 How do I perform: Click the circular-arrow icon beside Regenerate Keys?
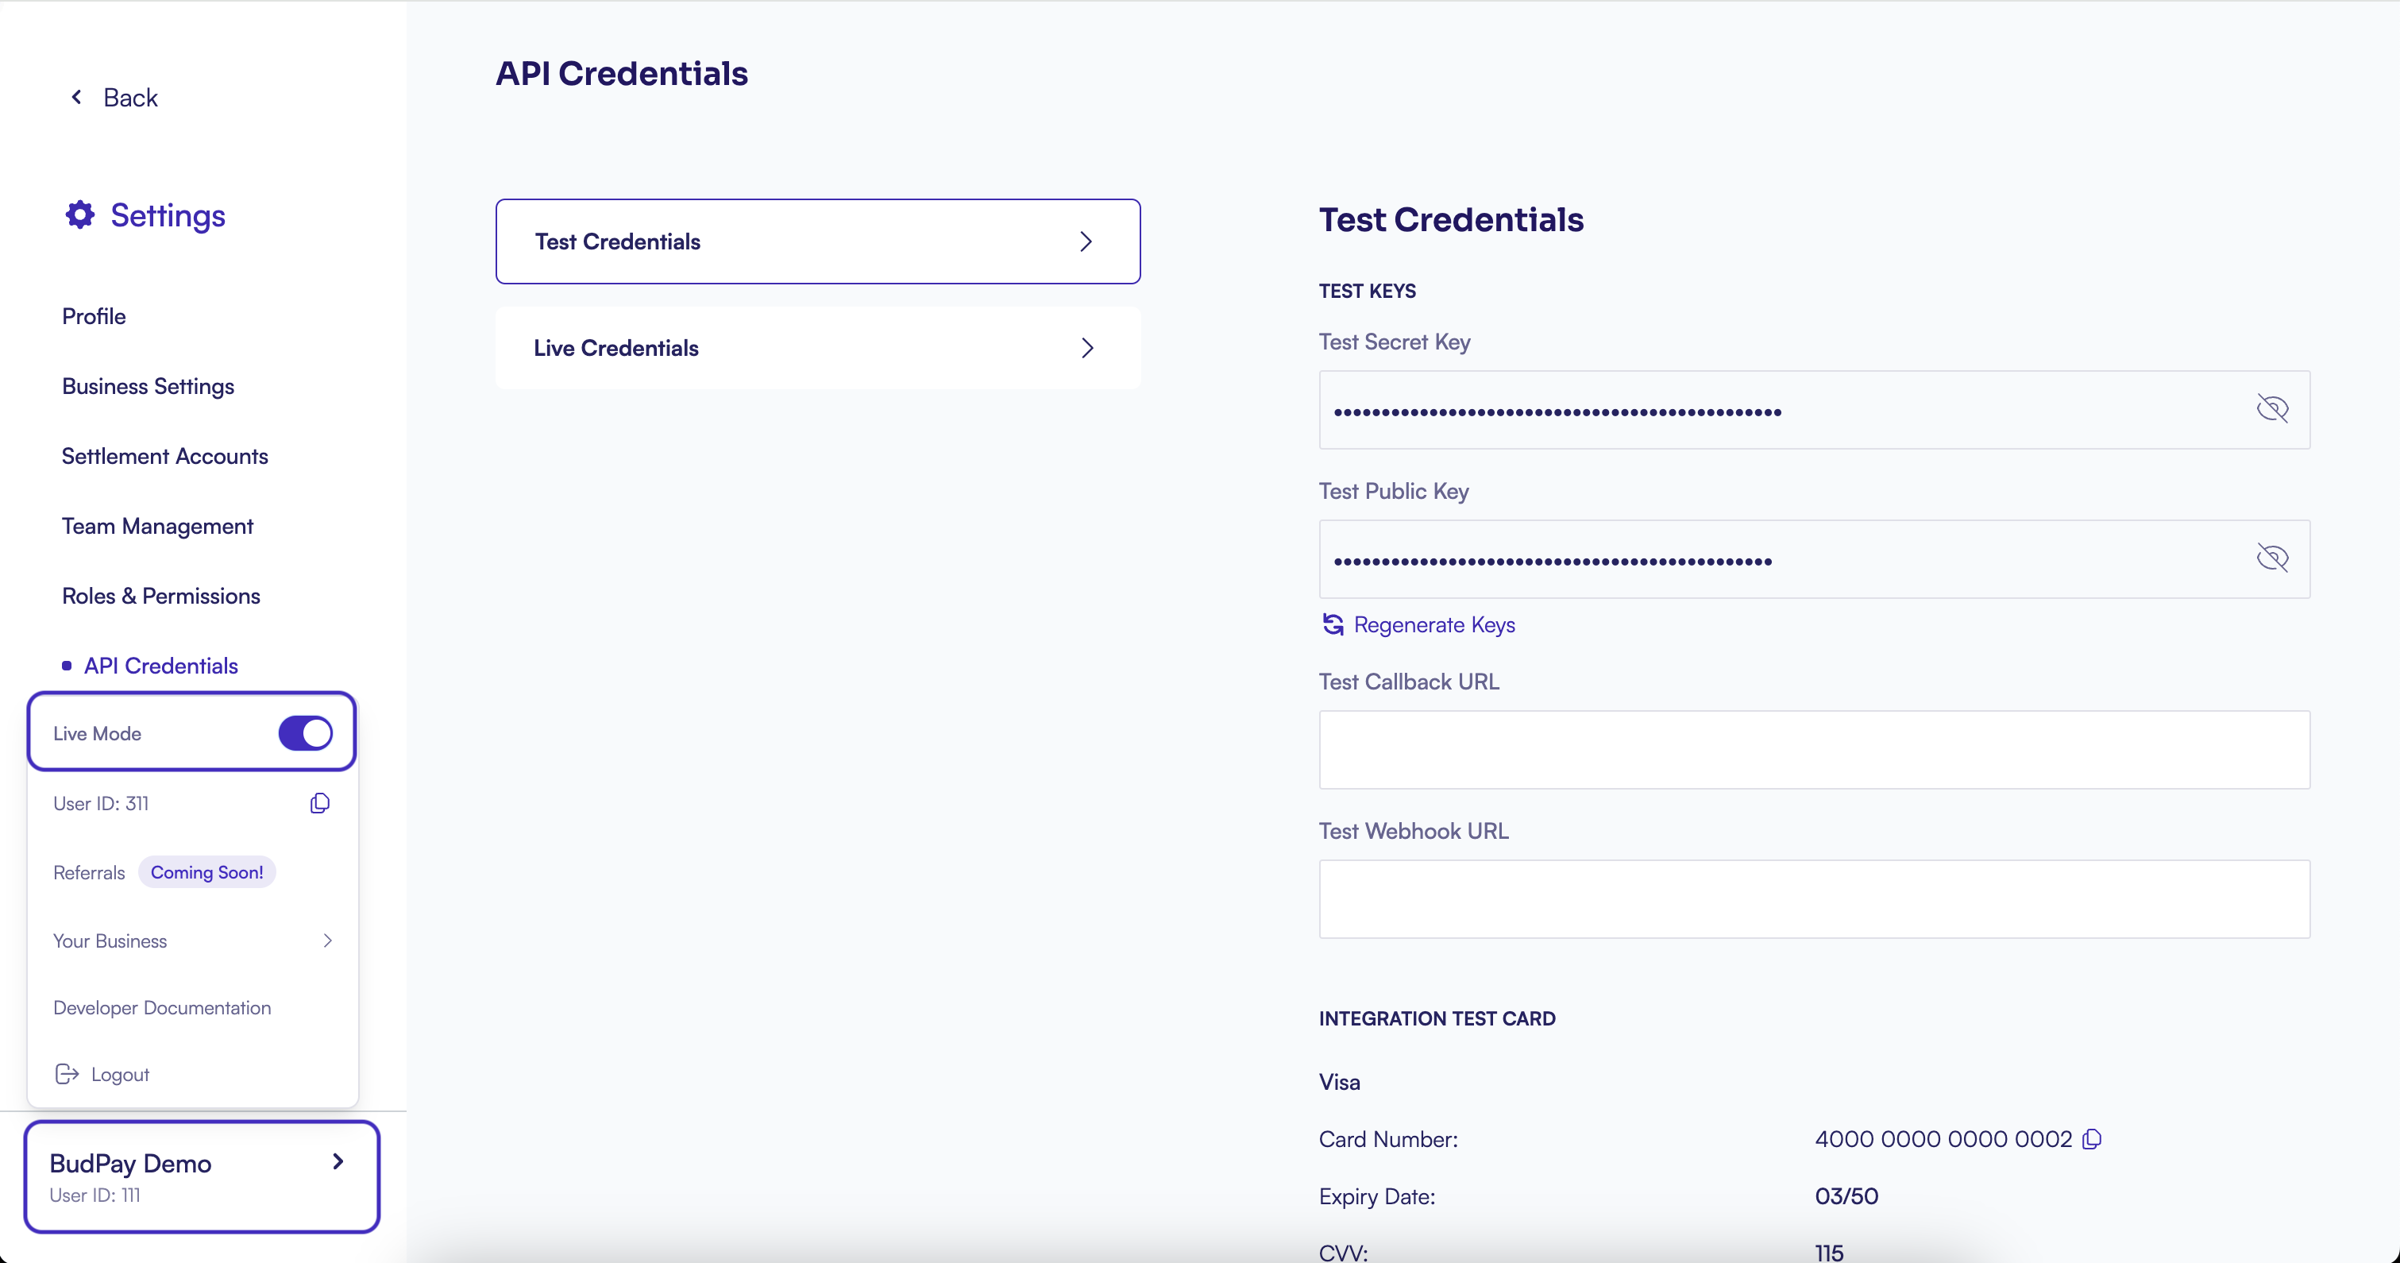[1333, 624]
